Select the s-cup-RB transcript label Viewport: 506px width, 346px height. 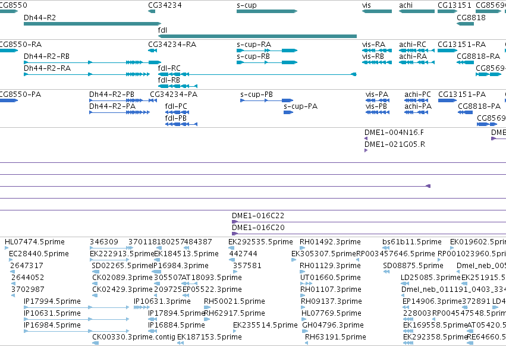pos(253,56)
